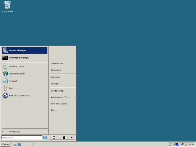Click the network connection tray icon
Screen dimensions: 196x147
pos(182,145)
